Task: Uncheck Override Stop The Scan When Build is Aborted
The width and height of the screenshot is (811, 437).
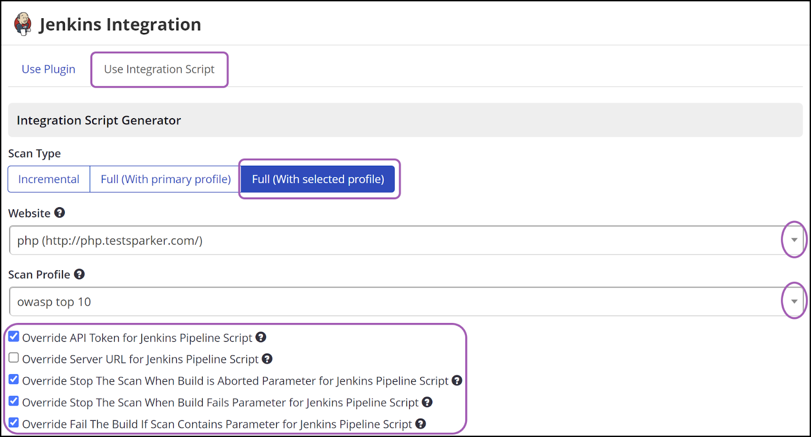Action: 13,379
